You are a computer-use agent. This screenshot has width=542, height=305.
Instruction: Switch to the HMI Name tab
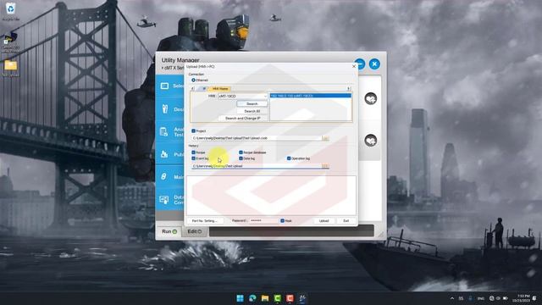pos(220,88)
